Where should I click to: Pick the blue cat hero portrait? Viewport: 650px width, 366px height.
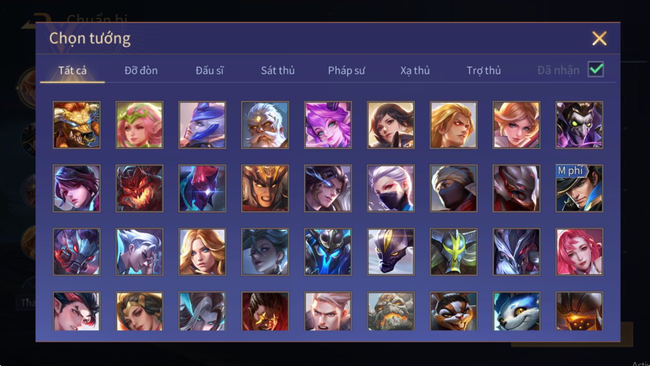516,311
